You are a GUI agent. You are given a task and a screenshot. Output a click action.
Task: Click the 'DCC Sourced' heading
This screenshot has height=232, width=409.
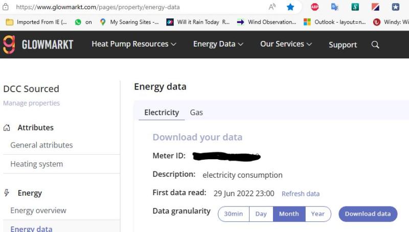tap(31, 89)
